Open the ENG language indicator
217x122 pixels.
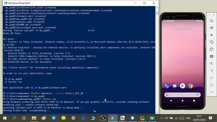[188, 118]
